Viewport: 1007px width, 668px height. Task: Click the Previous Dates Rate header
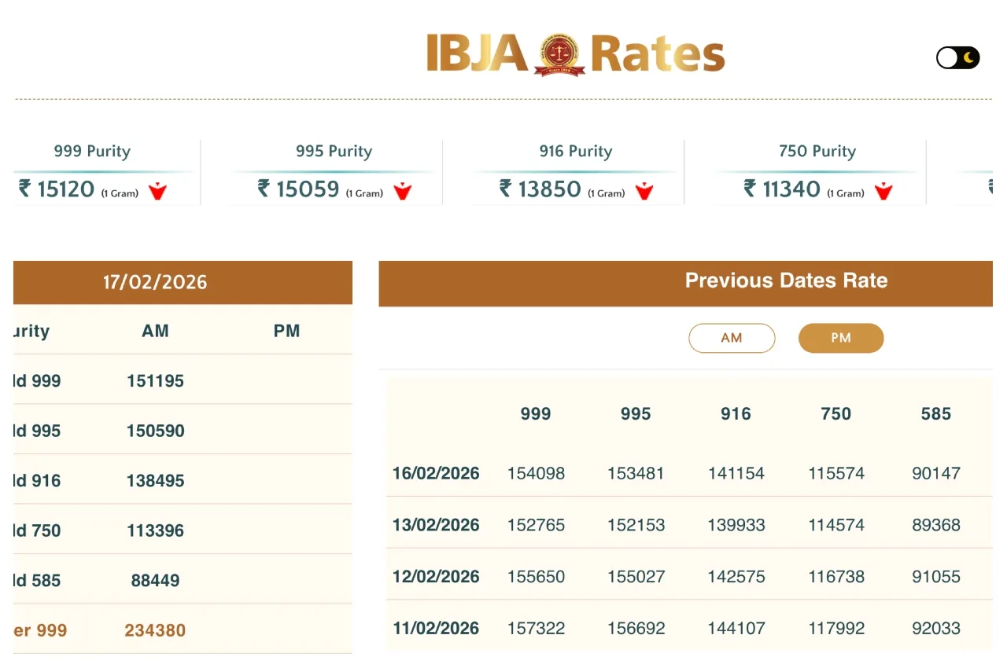(x=786, y=281)
